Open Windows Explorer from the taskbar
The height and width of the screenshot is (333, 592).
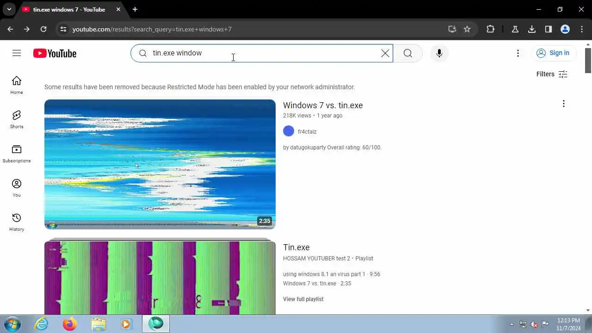(x=99, y=324)
